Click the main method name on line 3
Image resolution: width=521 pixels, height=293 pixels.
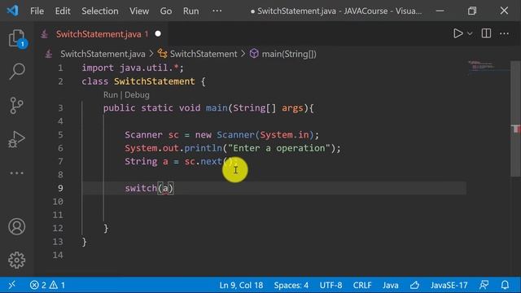(x=217, y=108)
